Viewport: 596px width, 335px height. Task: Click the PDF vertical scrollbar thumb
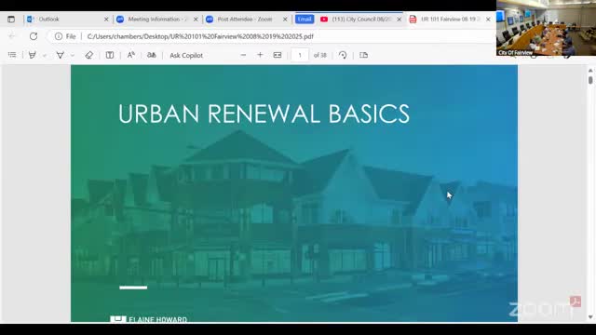[x=590, y=80]
